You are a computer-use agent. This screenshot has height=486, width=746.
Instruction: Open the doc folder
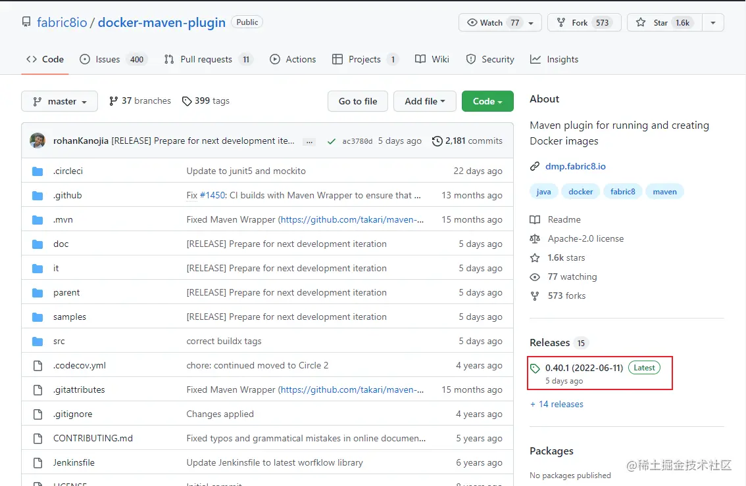[61, 244]
